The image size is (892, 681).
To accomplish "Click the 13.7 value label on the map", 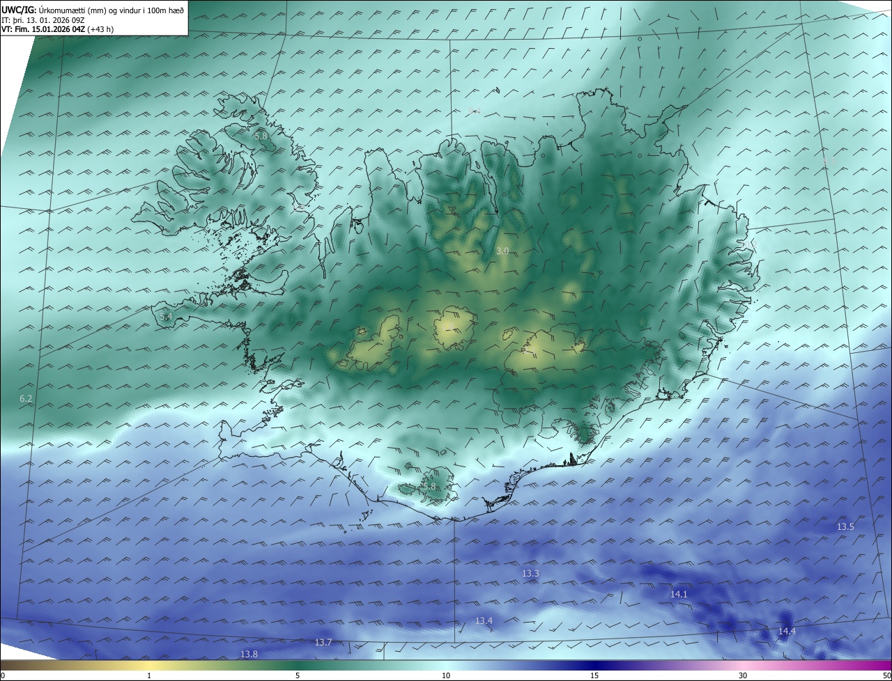I will coord(323,642).
